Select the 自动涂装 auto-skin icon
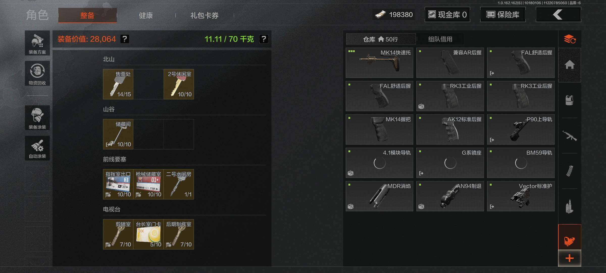This screenshot has width=606, height=273. click(37, 148)
